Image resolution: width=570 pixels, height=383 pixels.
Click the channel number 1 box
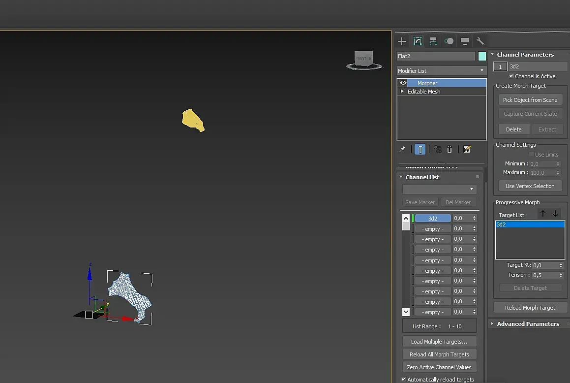(500, 66)
